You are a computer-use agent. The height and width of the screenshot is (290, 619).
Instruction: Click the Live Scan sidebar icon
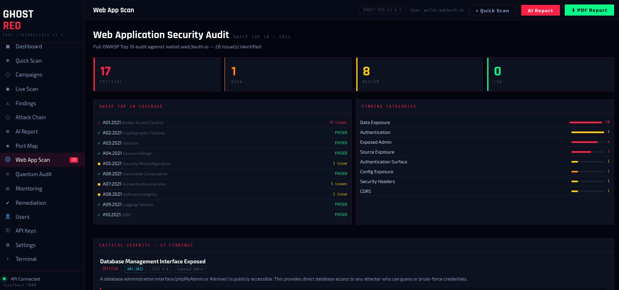click(7, 89)
